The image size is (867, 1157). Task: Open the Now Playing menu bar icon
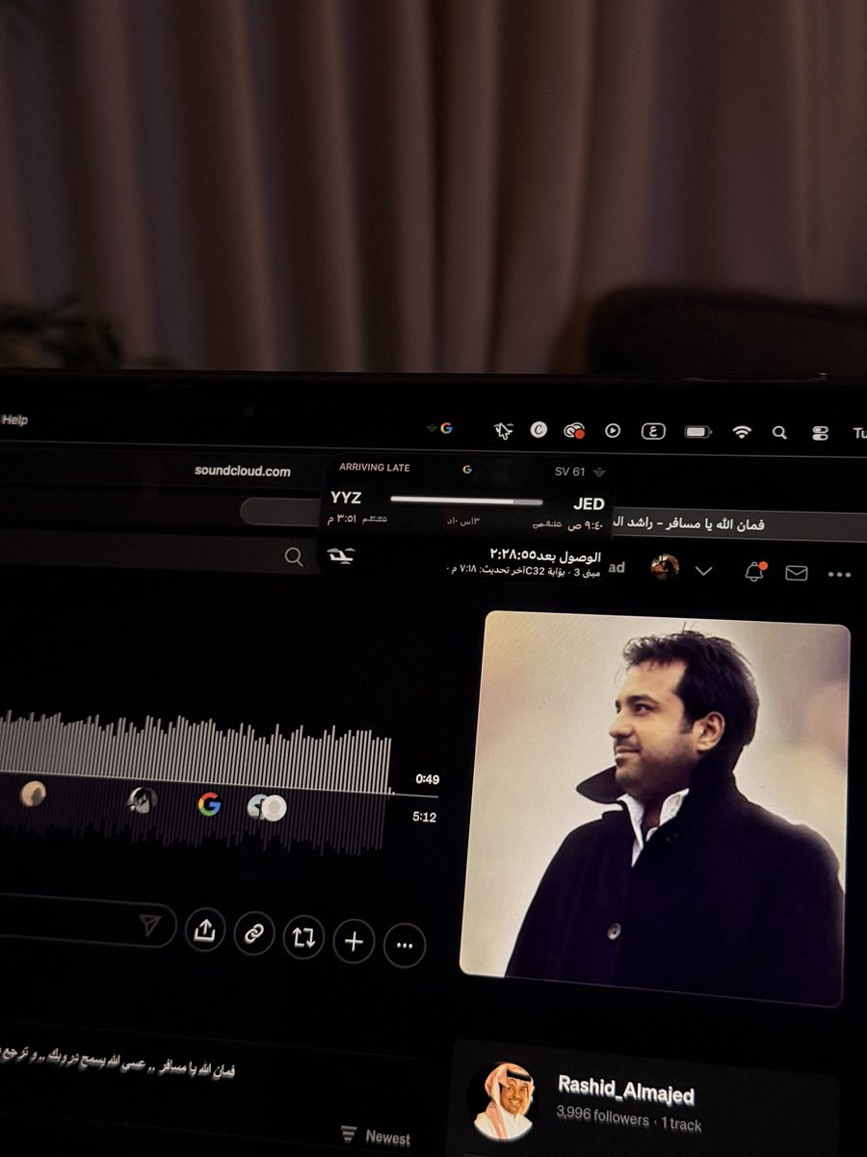click(x=612, y=432)
